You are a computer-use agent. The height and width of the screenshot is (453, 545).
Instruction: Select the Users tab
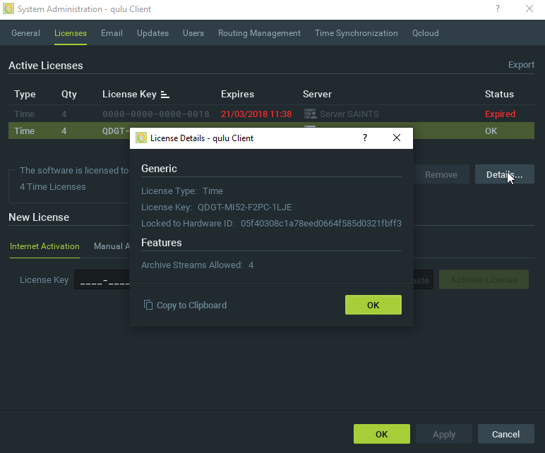pyautogui.click(x=193, y=33)
